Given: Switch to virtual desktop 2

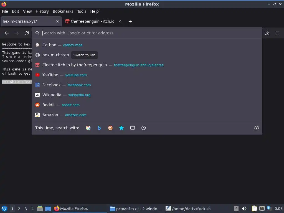Looking at the screenshot, I should (19, 209).
